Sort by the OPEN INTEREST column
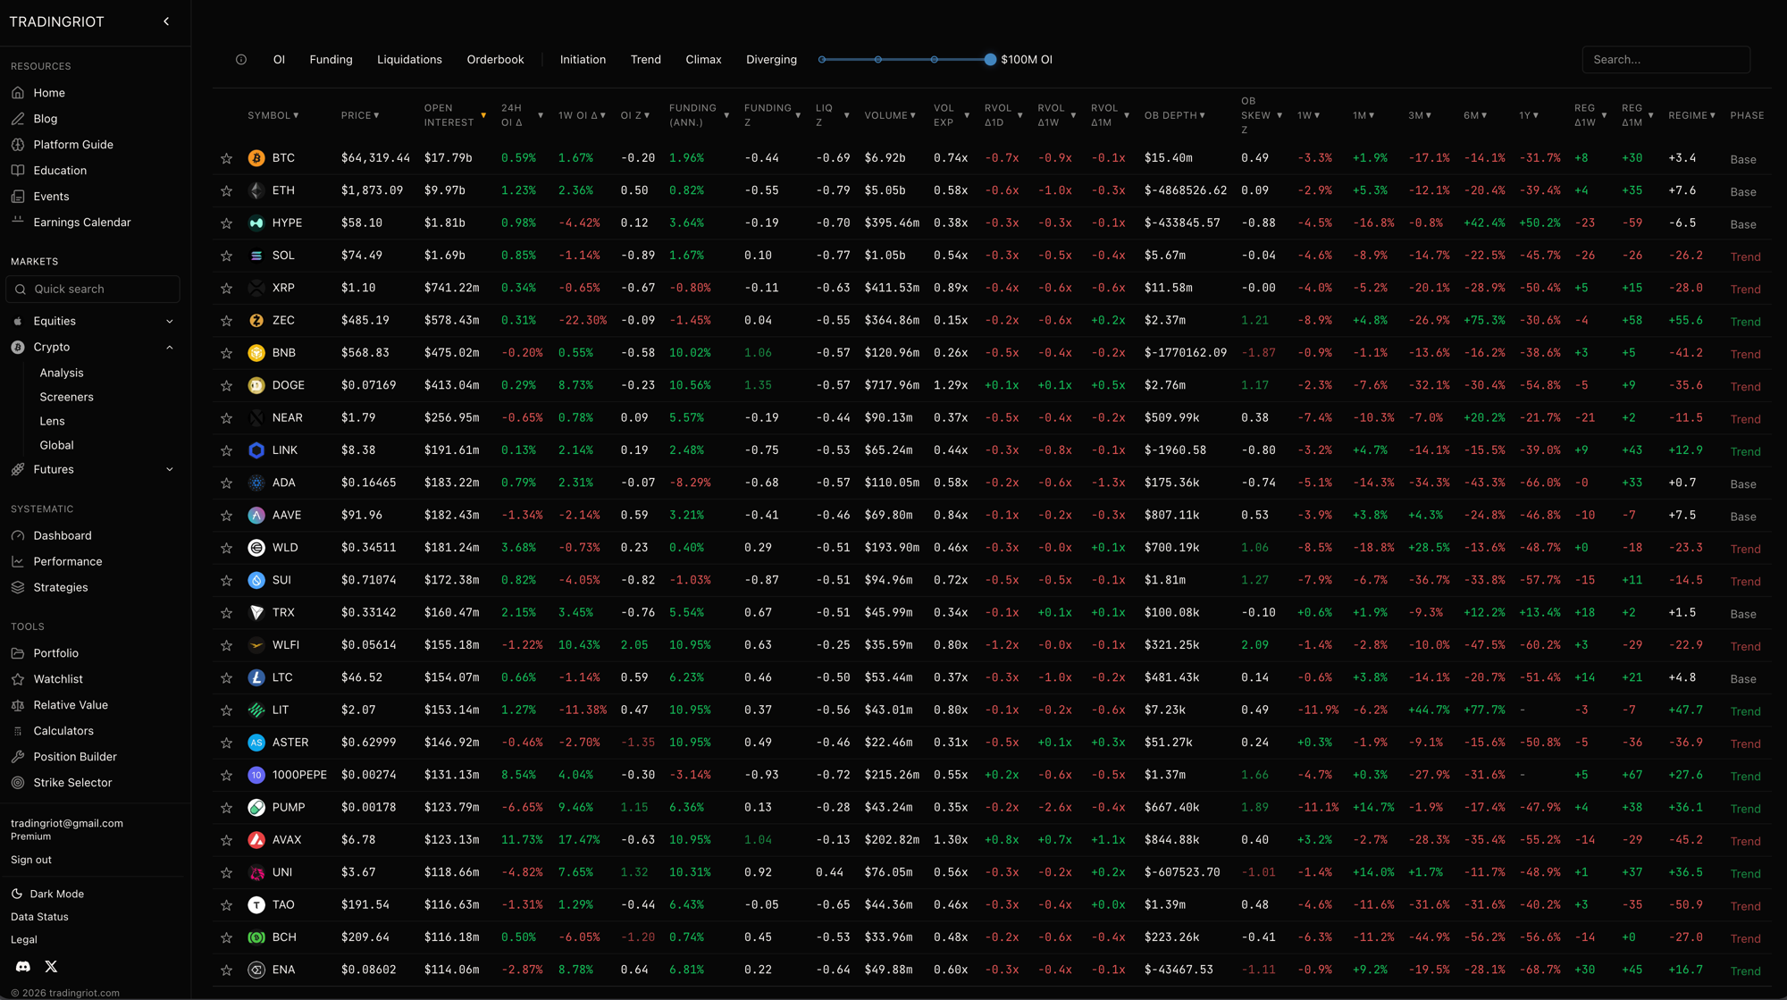The width and height of the screenshot is (1787, 1000). tap(455, 115)
